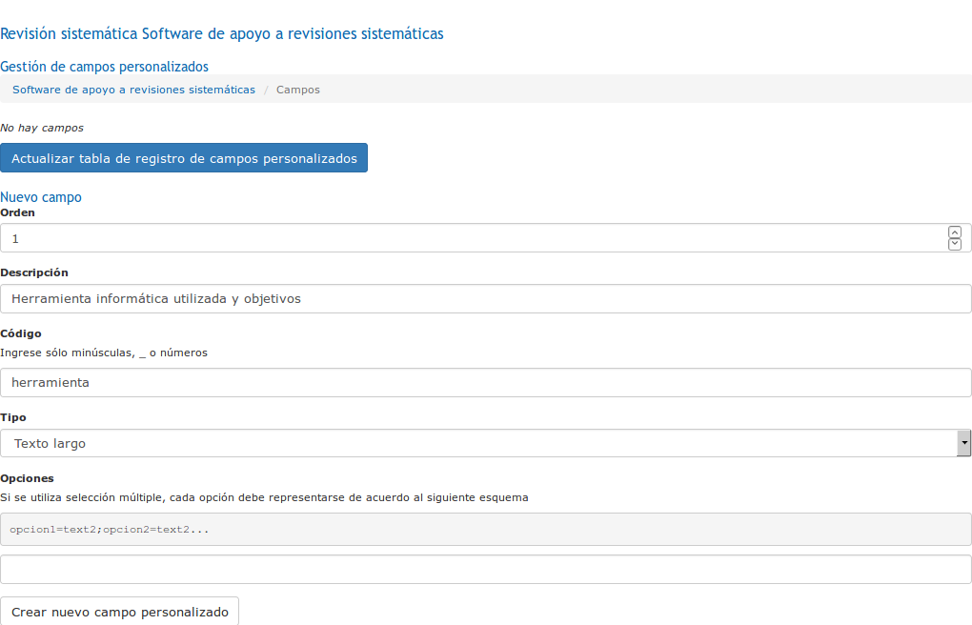The height and width of the screenshot is (625, 972).
Task: Click the Nuevo campo section heading
Action: pos(41,197)
